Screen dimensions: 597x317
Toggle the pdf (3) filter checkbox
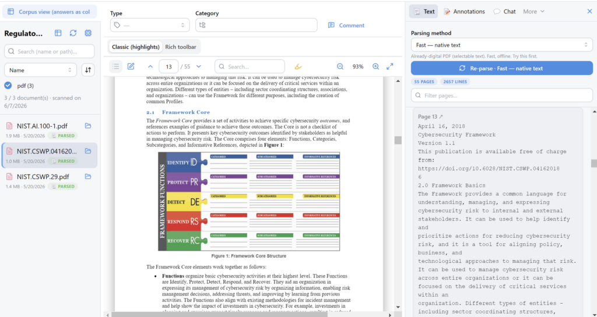(x=8, y=86)
